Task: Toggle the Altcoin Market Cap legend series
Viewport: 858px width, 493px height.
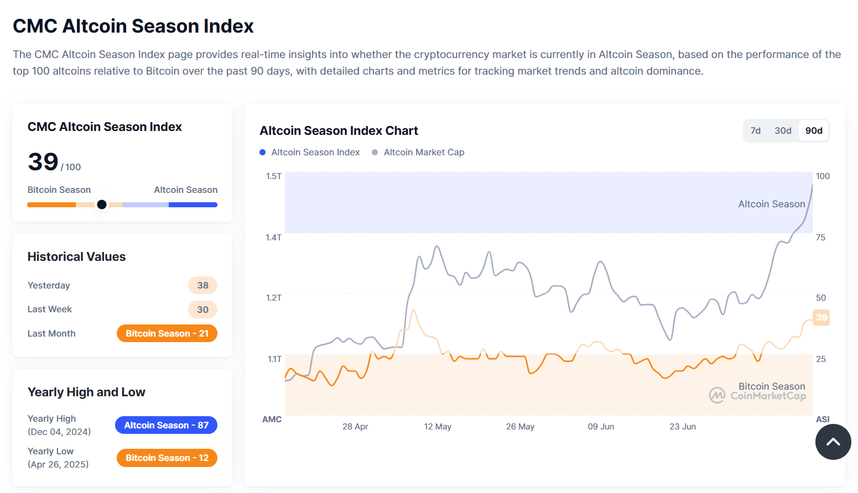Action: [x=424, y=153]
